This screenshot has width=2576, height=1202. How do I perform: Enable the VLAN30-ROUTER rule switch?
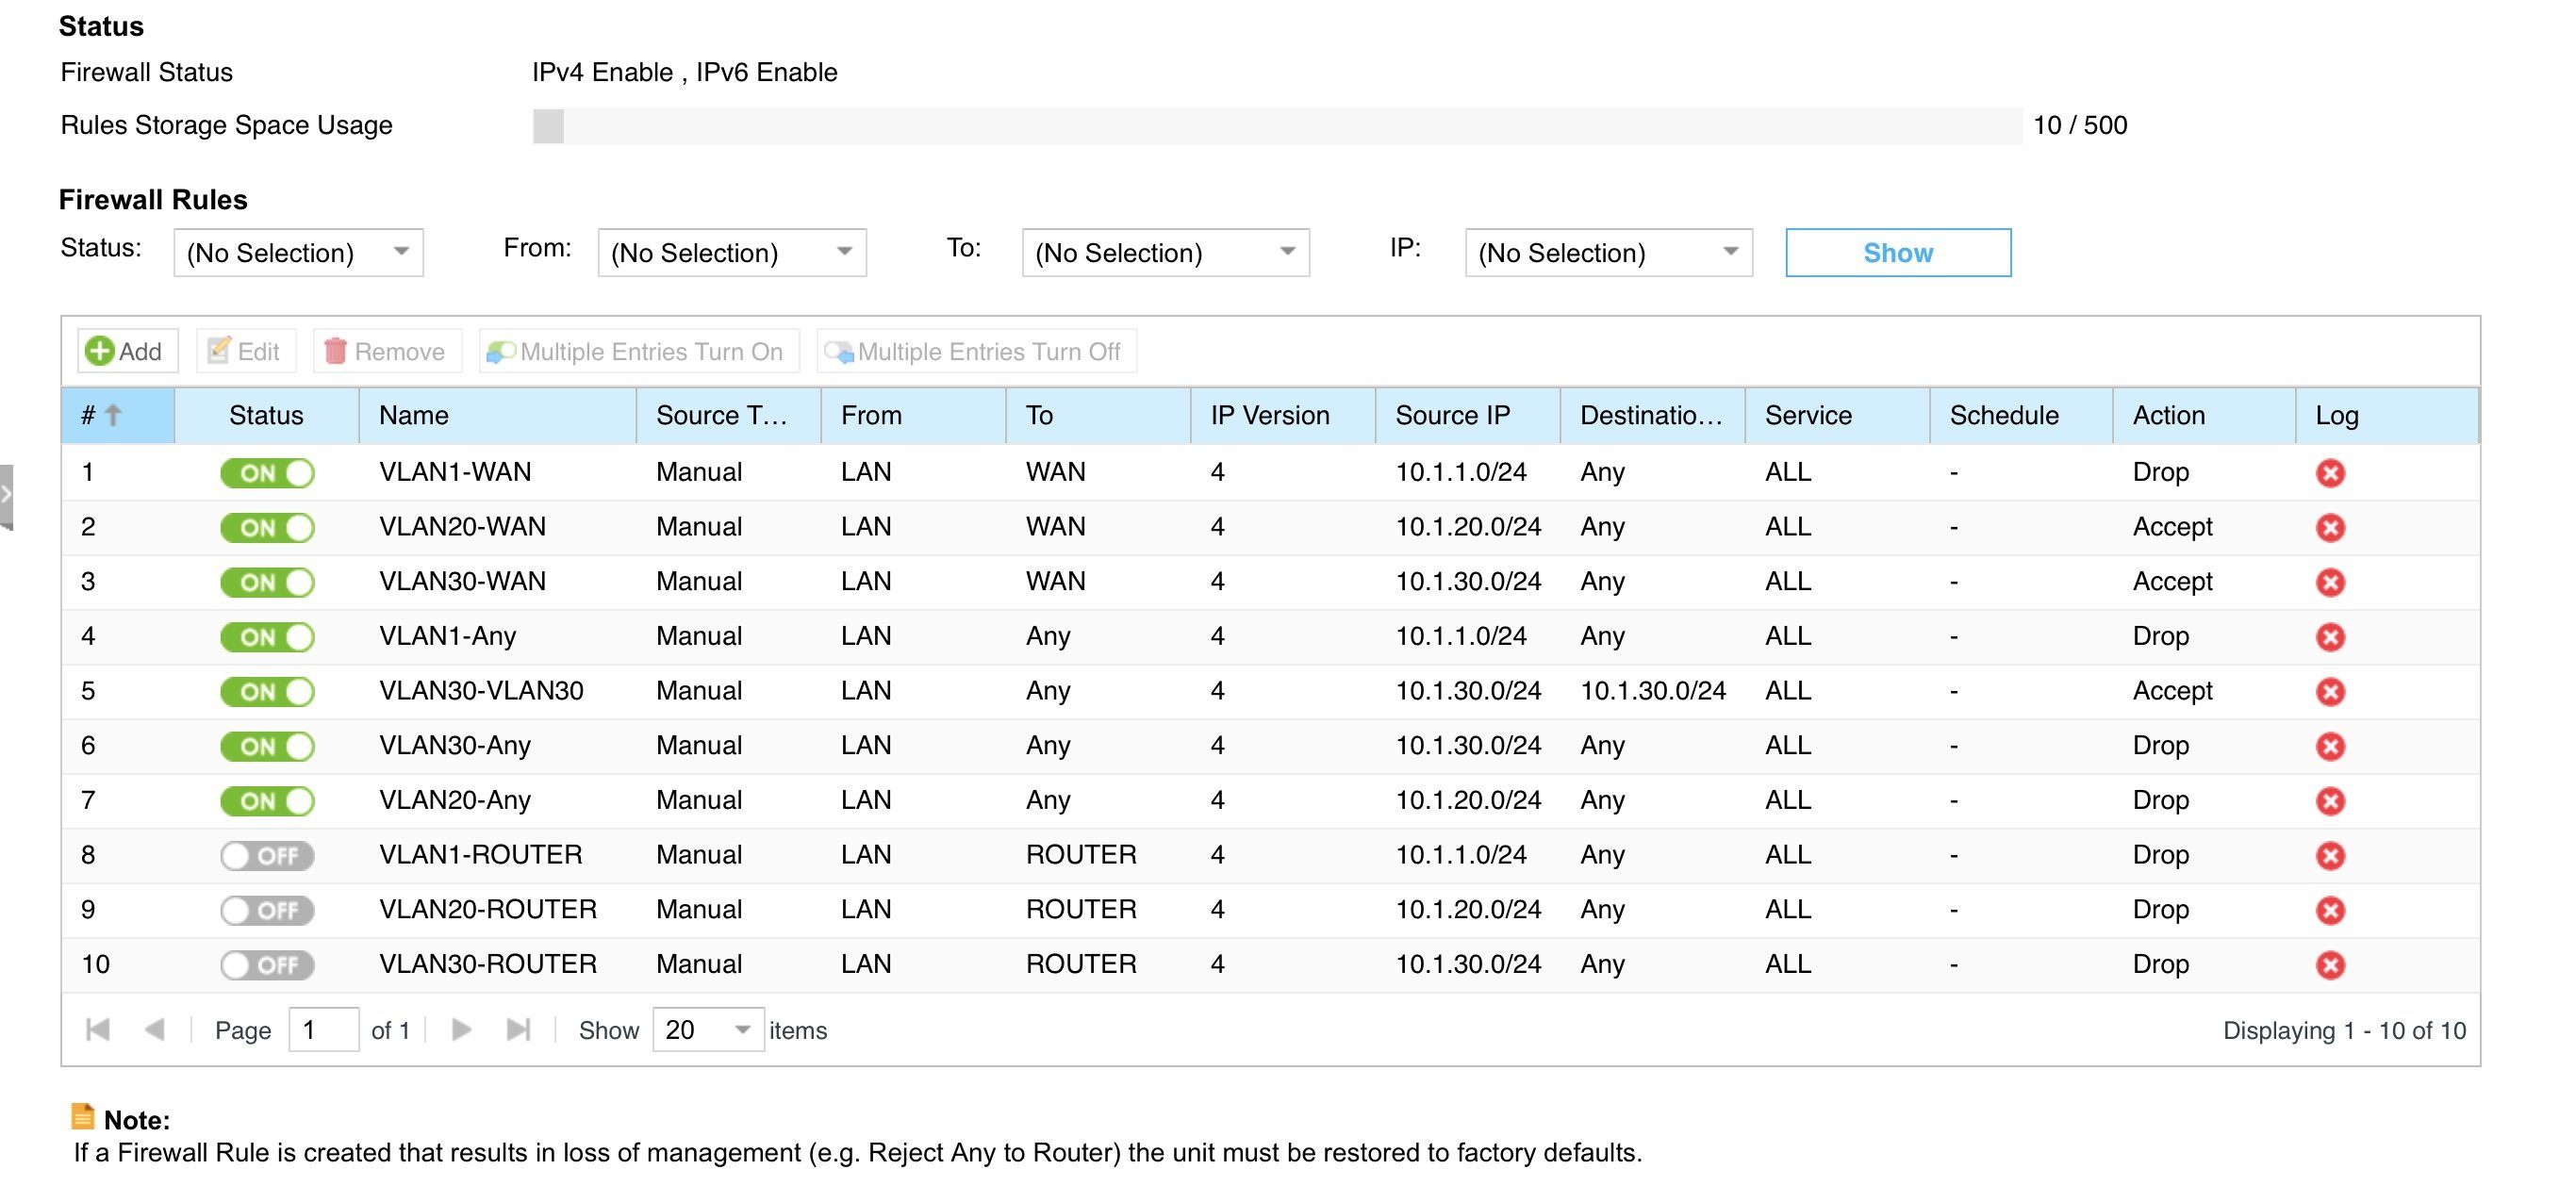tap(267, 965)
